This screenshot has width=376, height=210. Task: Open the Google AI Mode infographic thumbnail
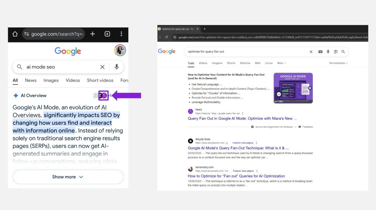coord(293,88)
